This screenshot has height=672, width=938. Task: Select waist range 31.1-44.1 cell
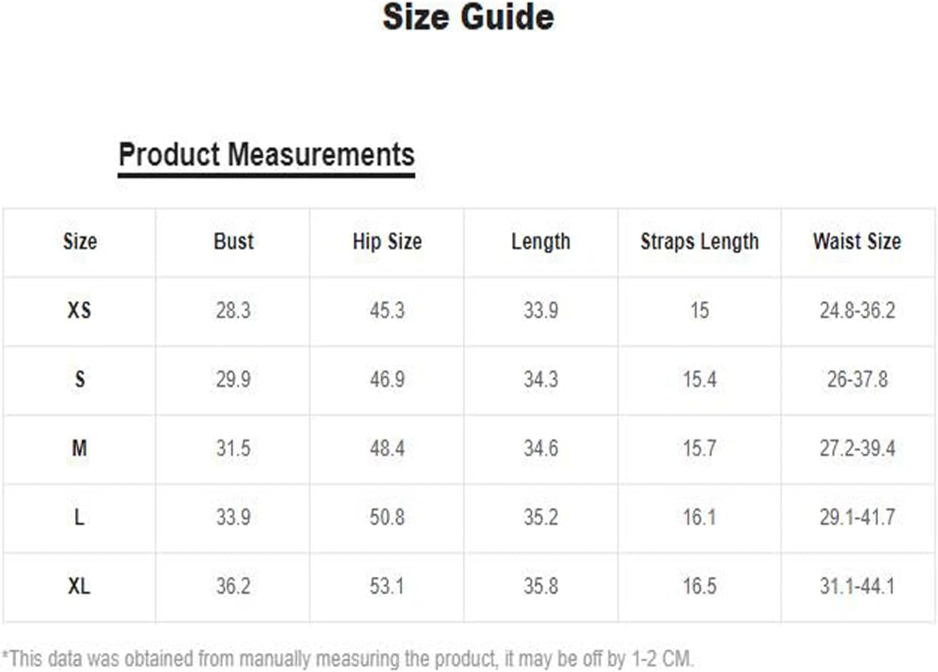856,586
